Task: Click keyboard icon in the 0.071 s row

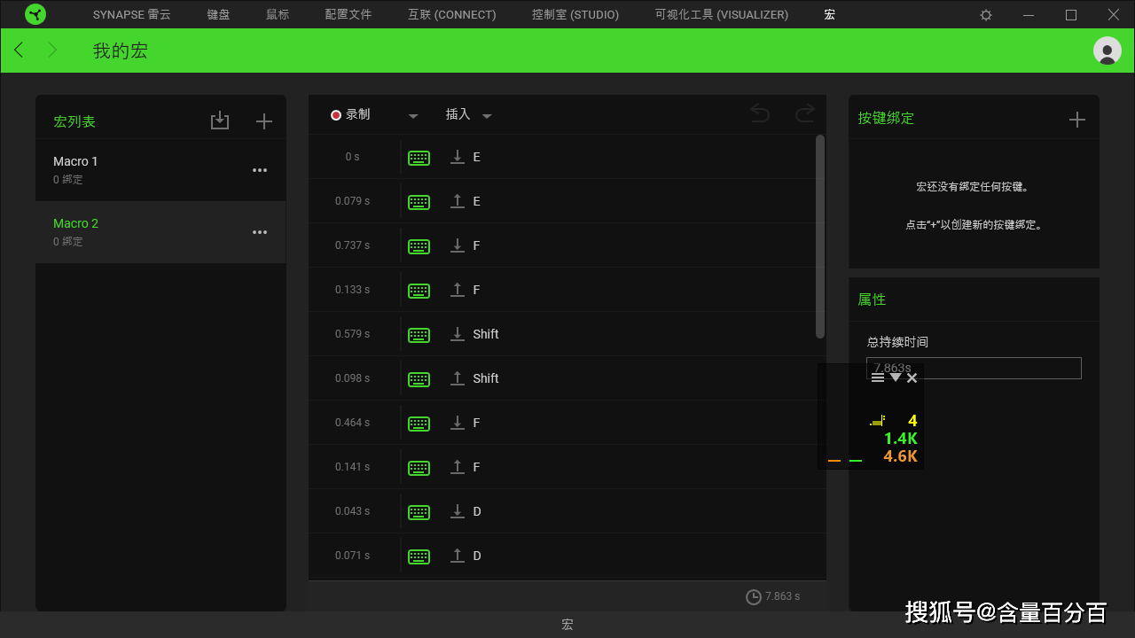Action: (x=419, y=556)
